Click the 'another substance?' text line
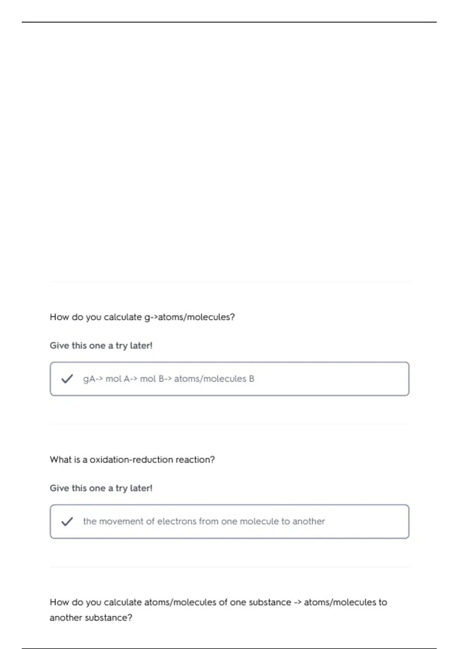 pyautogui.click(x=91, y=618)
